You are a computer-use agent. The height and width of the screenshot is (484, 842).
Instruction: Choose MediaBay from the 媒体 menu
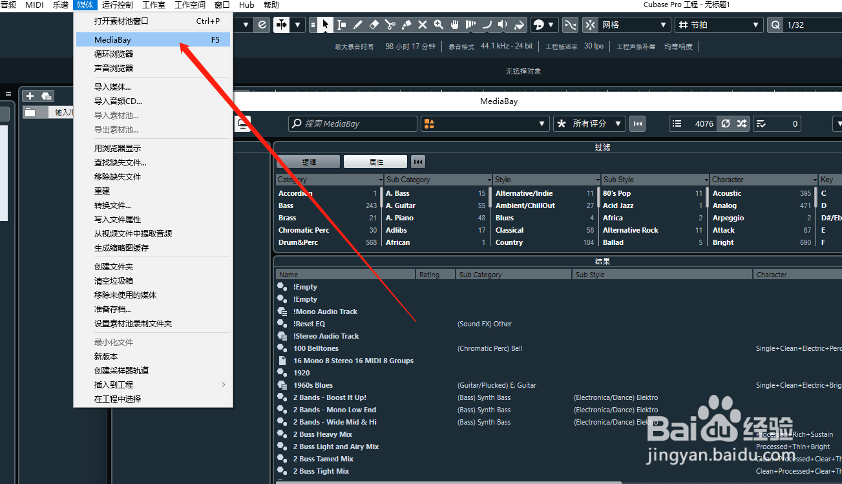coord(153,40)
